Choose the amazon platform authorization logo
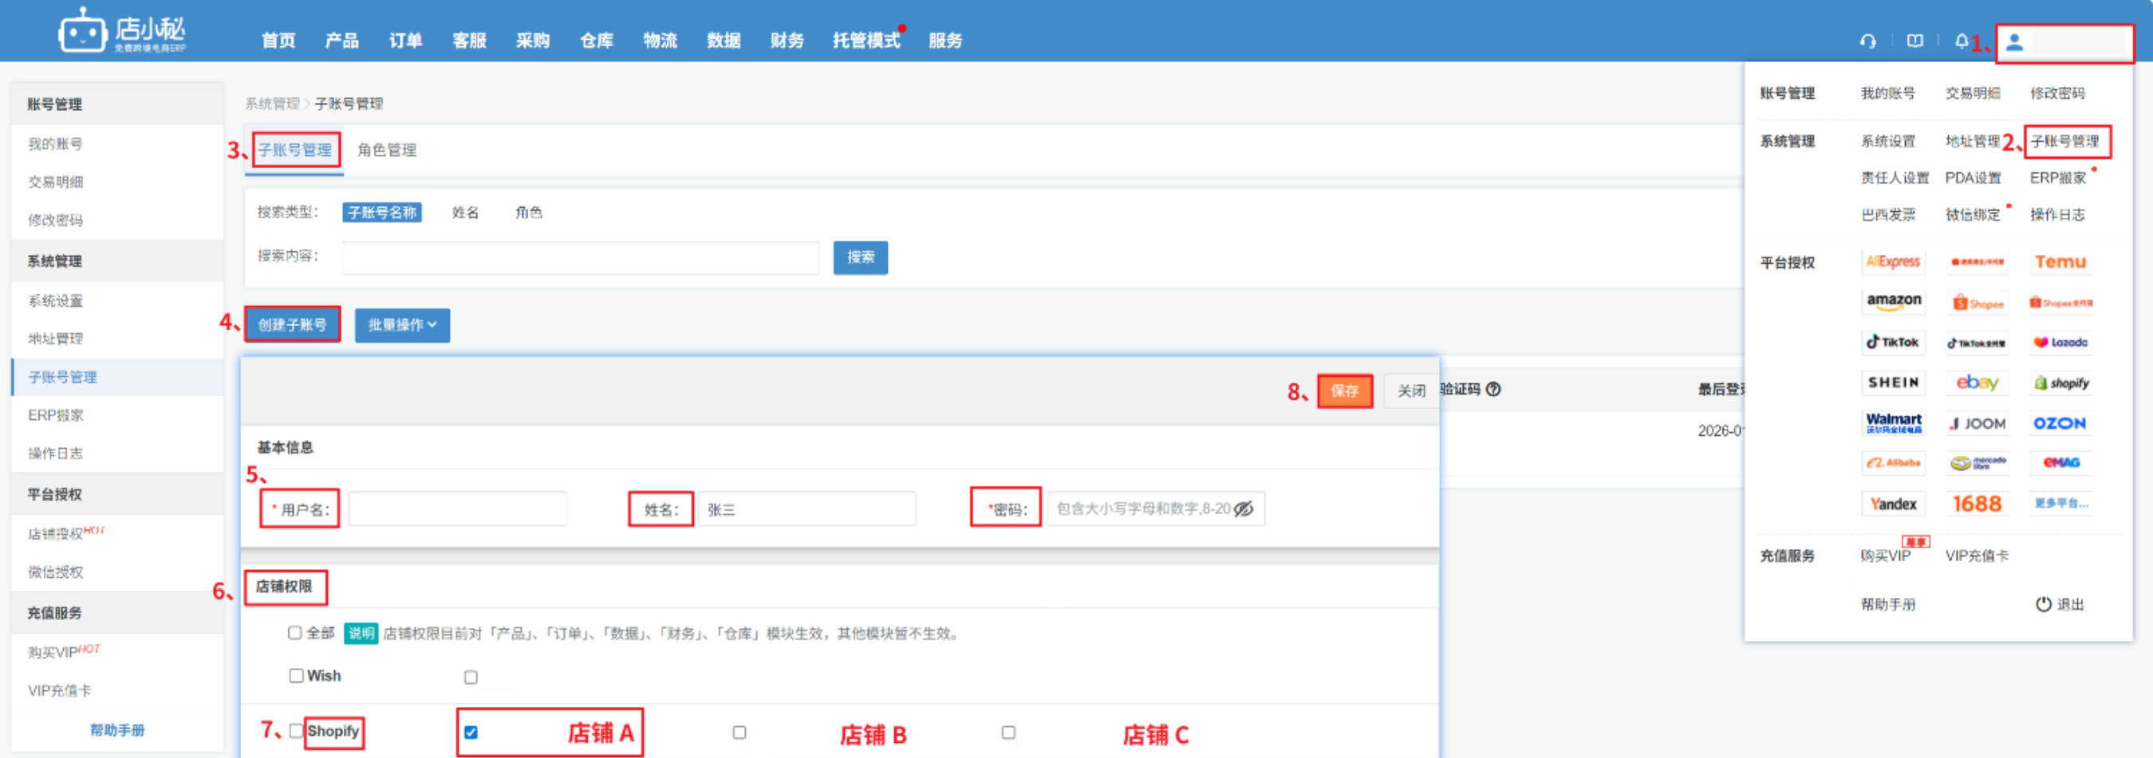 [x=1893, y=301]
